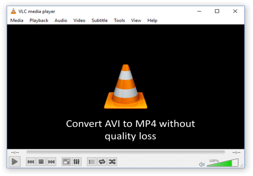Expand the Subtitle menu
The image size is (253, 176).
(99, 20)
